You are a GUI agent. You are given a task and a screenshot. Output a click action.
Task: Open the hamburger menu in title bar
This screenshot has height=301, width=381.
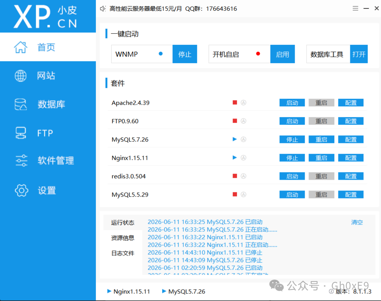point(355,8)
